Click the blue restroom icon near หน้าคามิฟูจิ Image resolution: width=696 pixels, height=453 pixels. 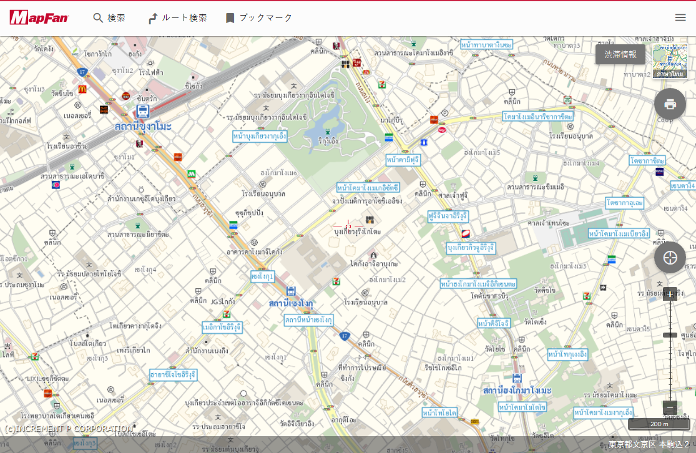[x=424, y=142]
